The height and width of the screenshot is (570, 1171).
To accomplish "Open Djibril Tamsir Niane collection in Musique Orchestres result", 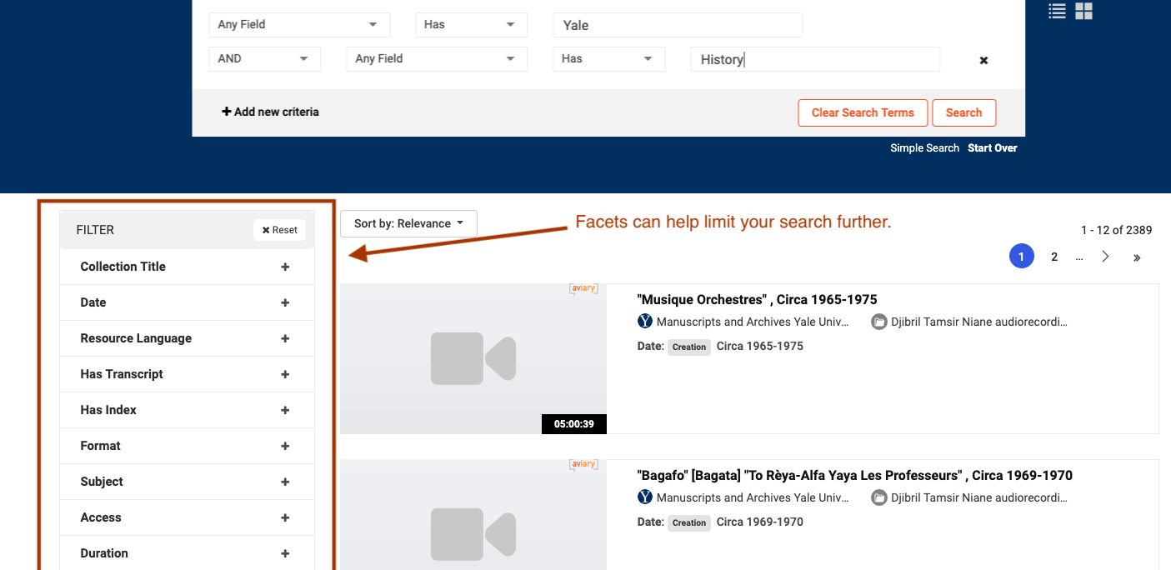I will [x=979, y=322].
